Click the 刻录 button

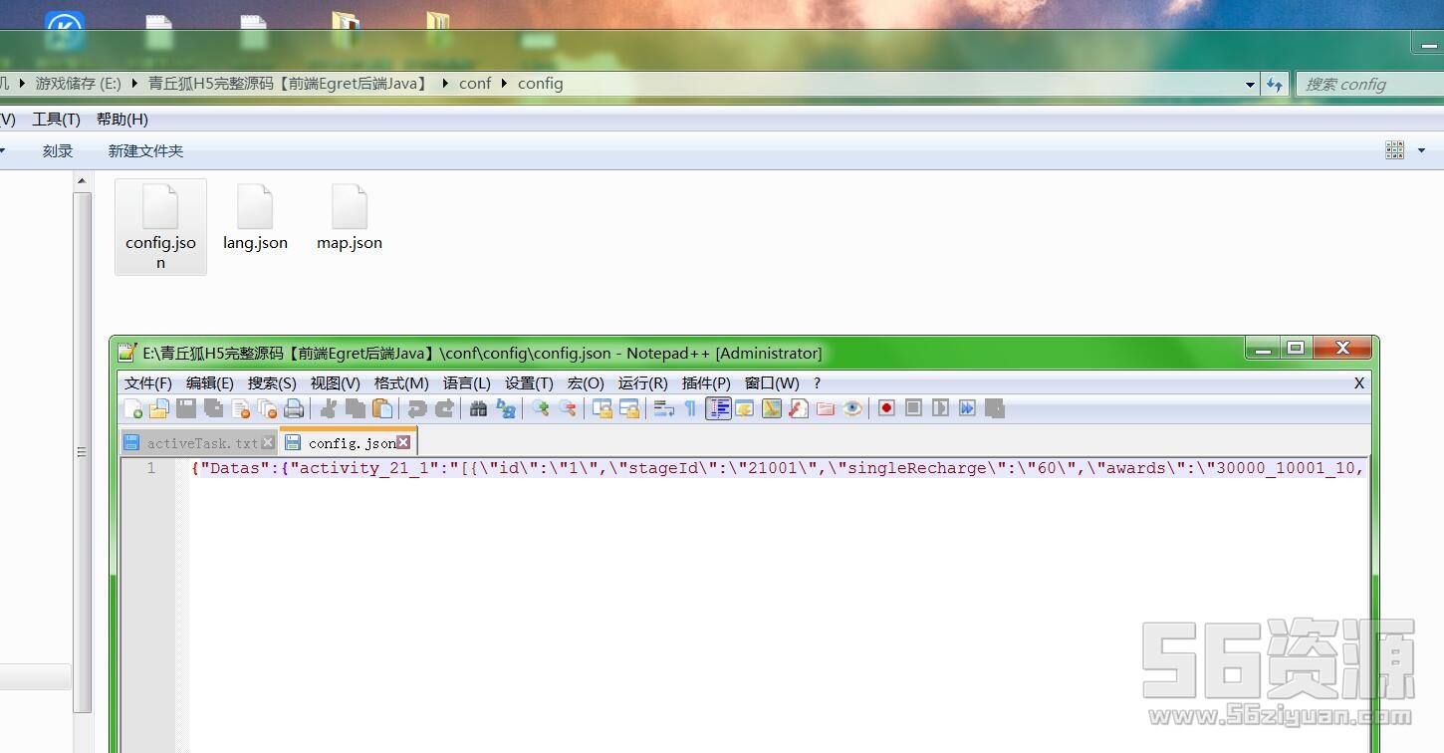58,151
